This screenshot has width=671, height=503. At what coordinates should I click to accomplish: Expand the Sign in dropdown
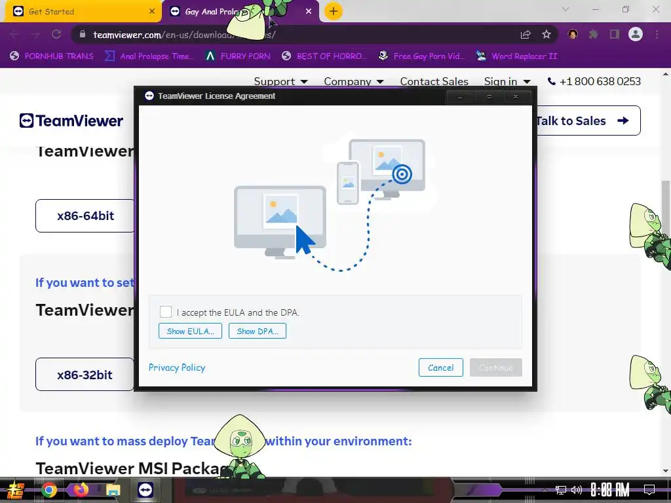pyautogui.click(x=507, y=81)
